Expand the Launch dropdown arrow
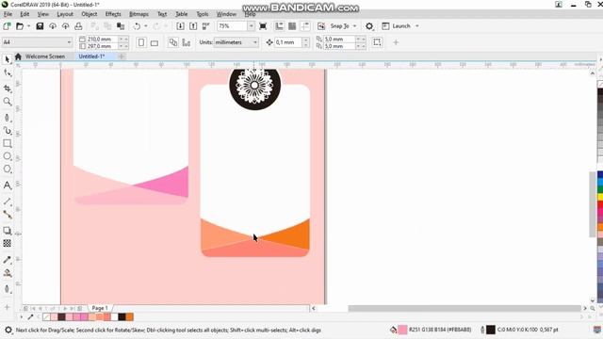Screen dimensions: 603x339 [x=416, y=26]
